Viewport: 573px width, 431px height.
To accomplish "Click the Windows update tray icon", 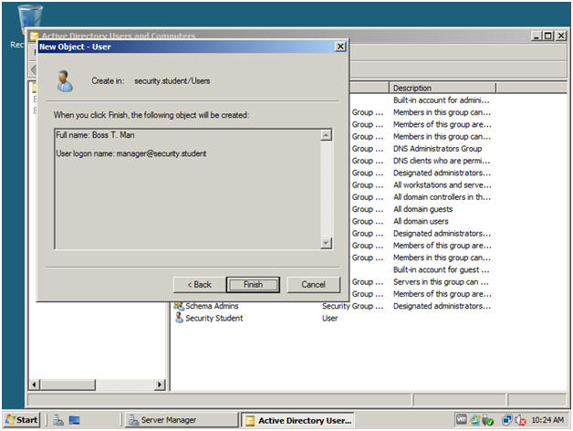I will tap(474, 420).
